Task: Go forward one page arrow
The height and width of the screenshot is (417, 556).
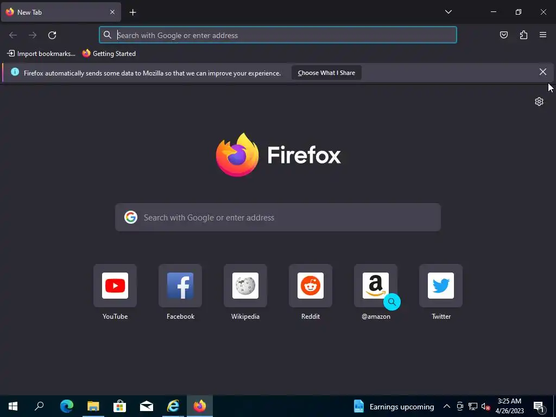Action: pos(33,35)
